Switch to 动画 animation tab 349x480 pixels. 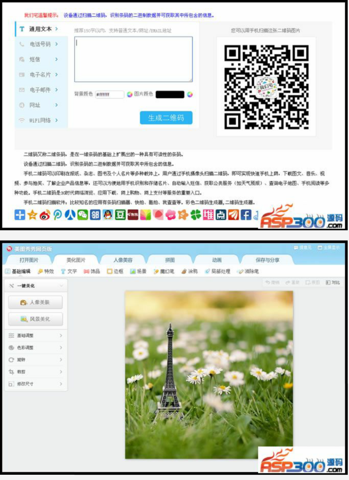pyautogui.click(x=217, y=260)
